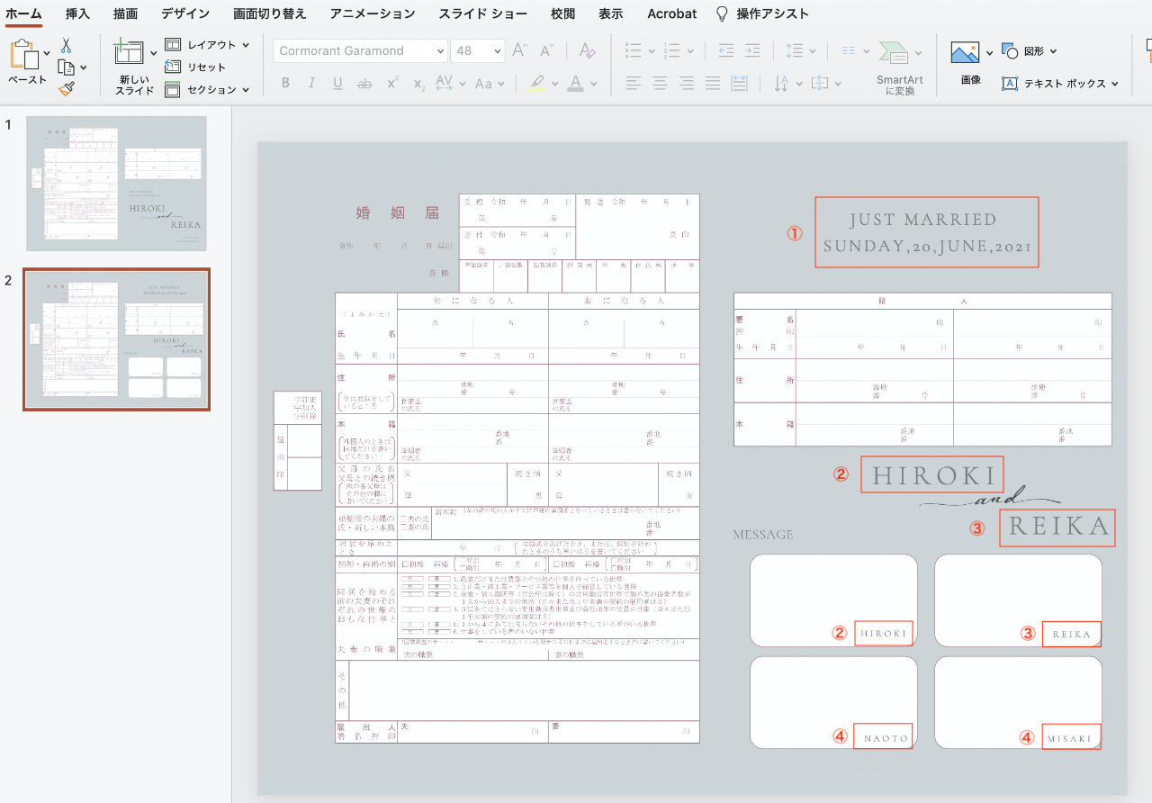Open the アニメーション tab
1152x803 pixels.
point(372,14)
